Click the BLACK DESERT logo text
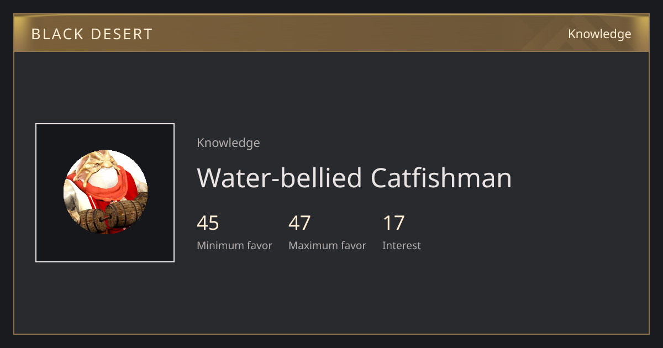 coord(92,34)
